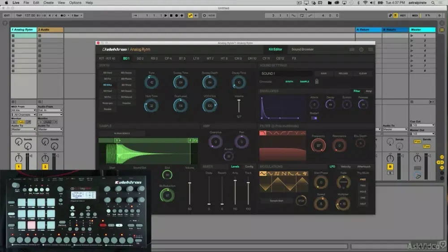This screenshot has height=252, width=448.
Task: Open the Create menu
Action: tap(48, 3)
